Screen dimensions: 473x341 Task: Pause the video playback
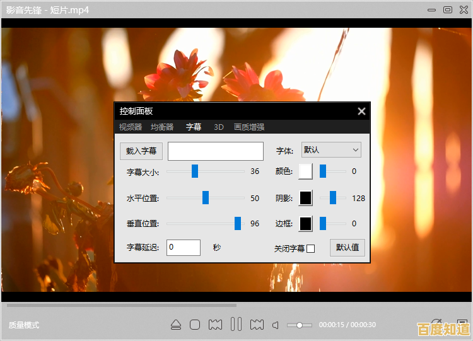click(x=236, y=325)
